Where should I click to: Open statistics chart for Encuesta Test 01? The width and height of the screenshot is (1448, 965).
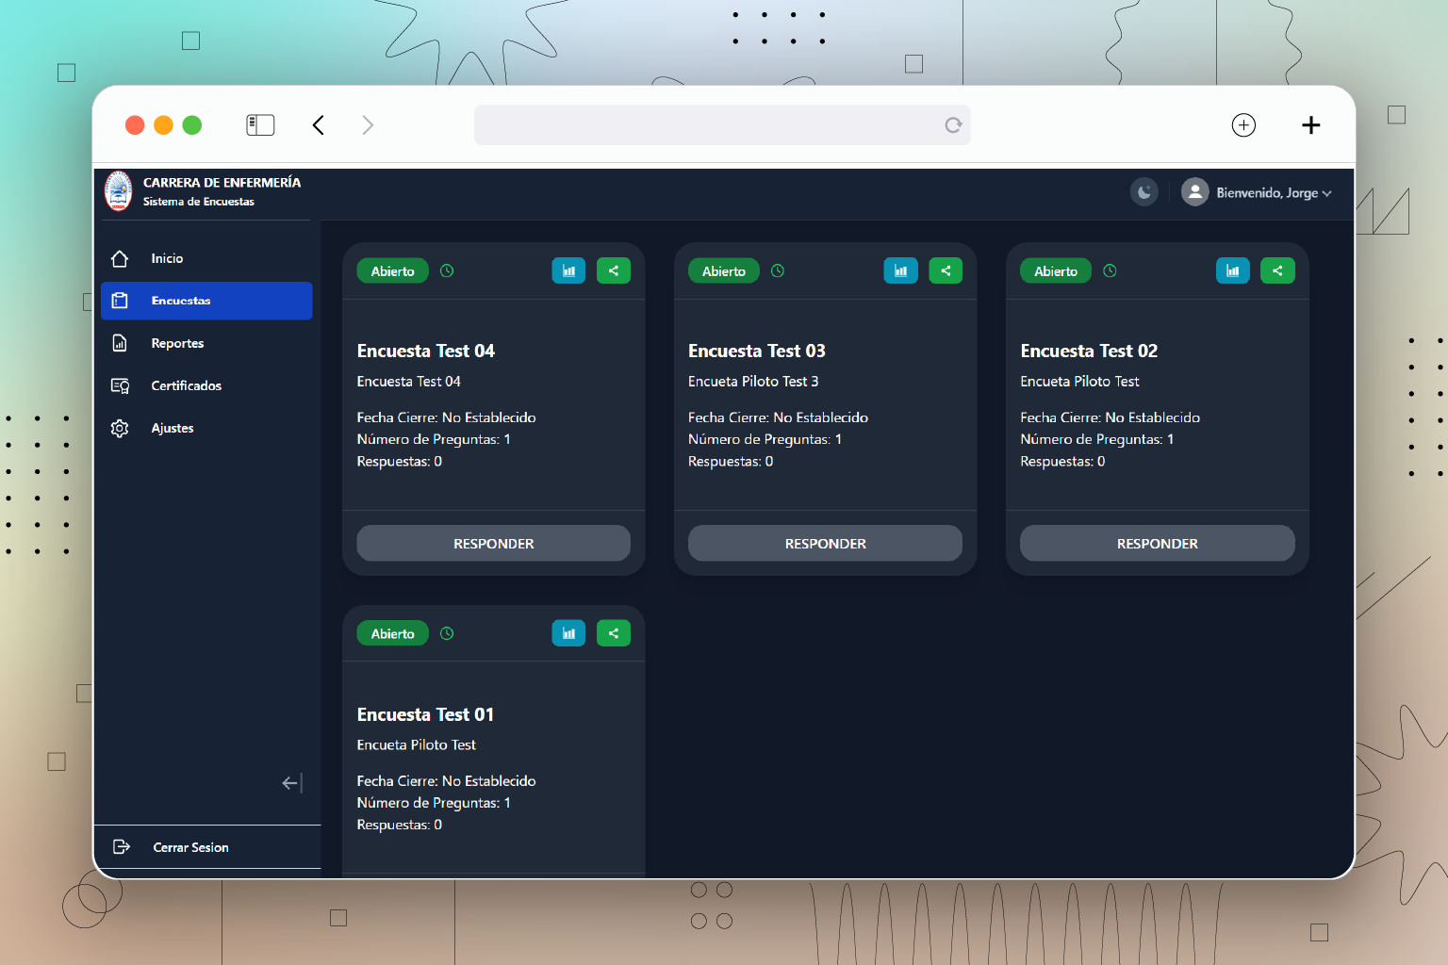point(568,634)
